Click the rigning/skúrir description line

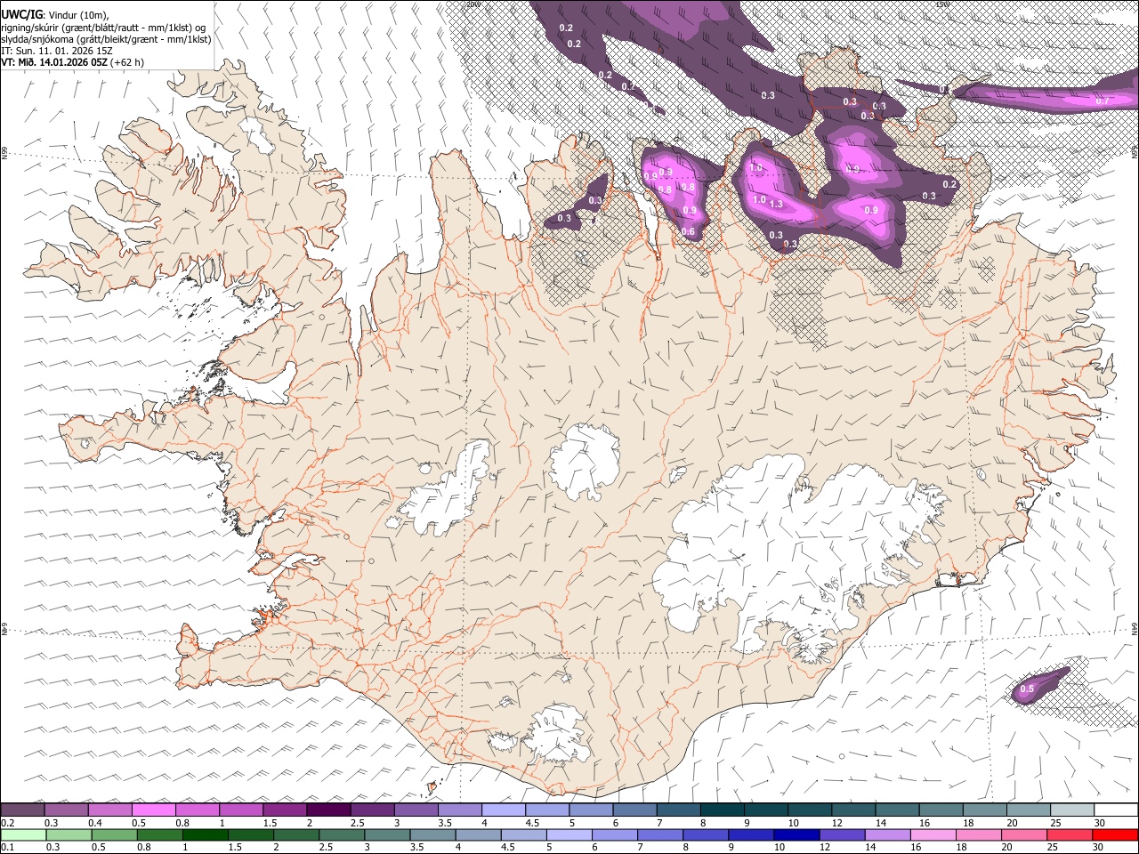coord(103,27)
